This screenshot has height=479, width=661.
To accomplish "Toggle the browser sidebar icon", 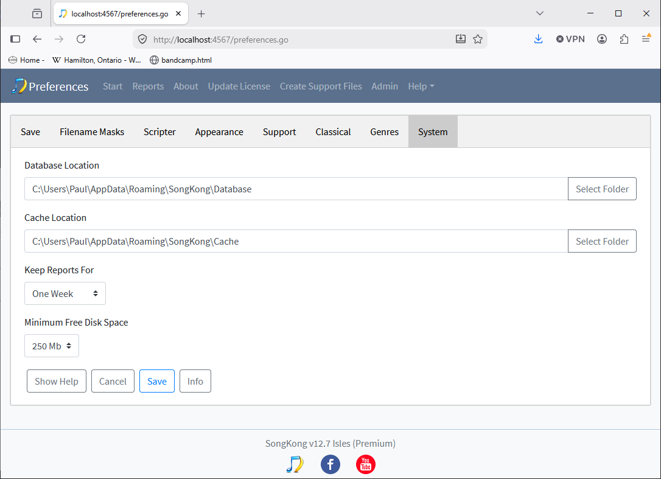I will pyautogui.click(x=15, y=39).
